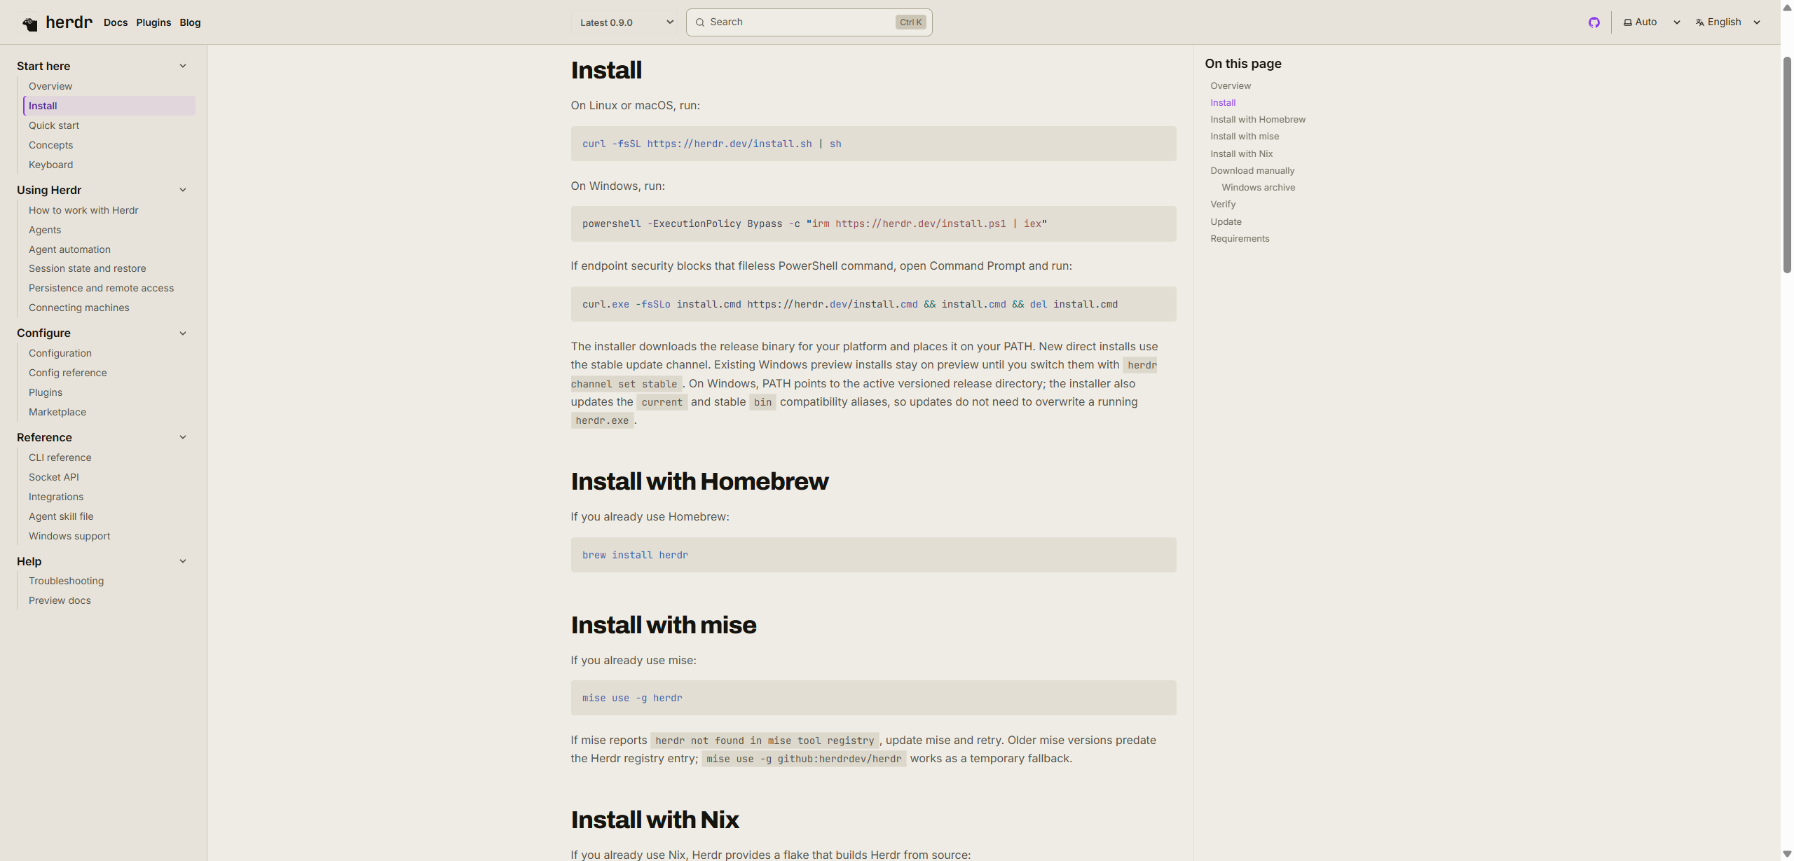Click the brew install herdr command
Image resolution: width=1794 pixels, height=861 pixels.
(x=635, y=555)
